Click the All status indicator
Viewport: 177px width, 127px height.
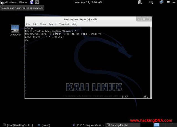(146, 97)
